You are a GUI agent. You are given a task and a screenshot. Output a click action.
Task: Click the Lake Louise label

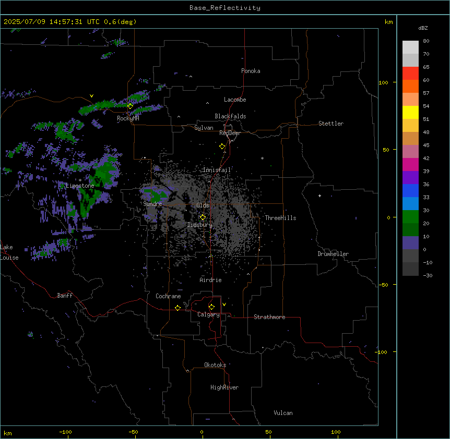9,252
